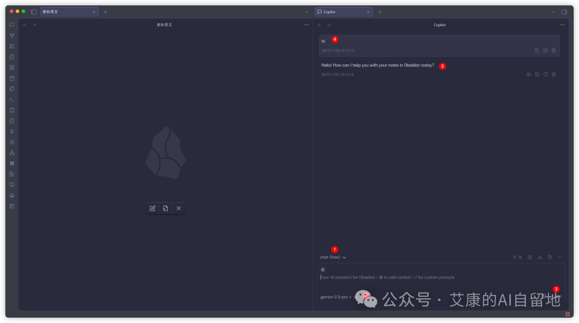Click the hierarchy tree ribbon icon
Viewport: 579px width, 323px height.
[12, 152]
